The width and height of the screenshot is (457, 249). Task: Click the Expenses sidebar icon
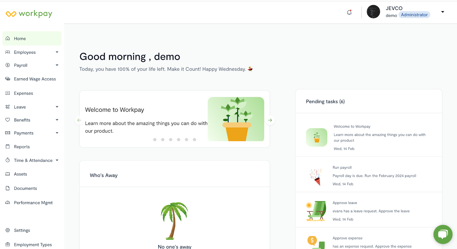(x=8, y=93)
